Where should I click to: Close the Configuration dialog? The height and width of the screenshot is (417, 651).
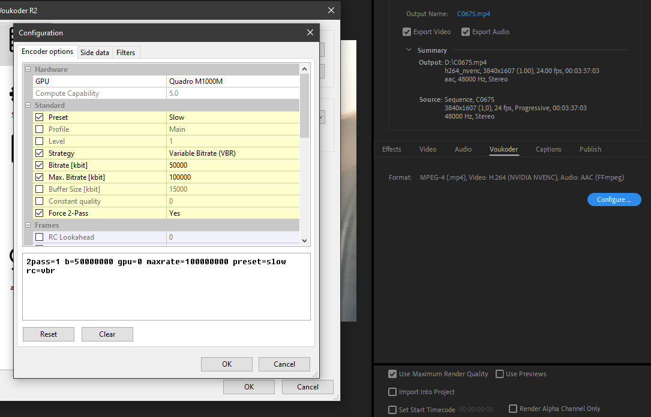pyautogui.click(x=310, y=32)
